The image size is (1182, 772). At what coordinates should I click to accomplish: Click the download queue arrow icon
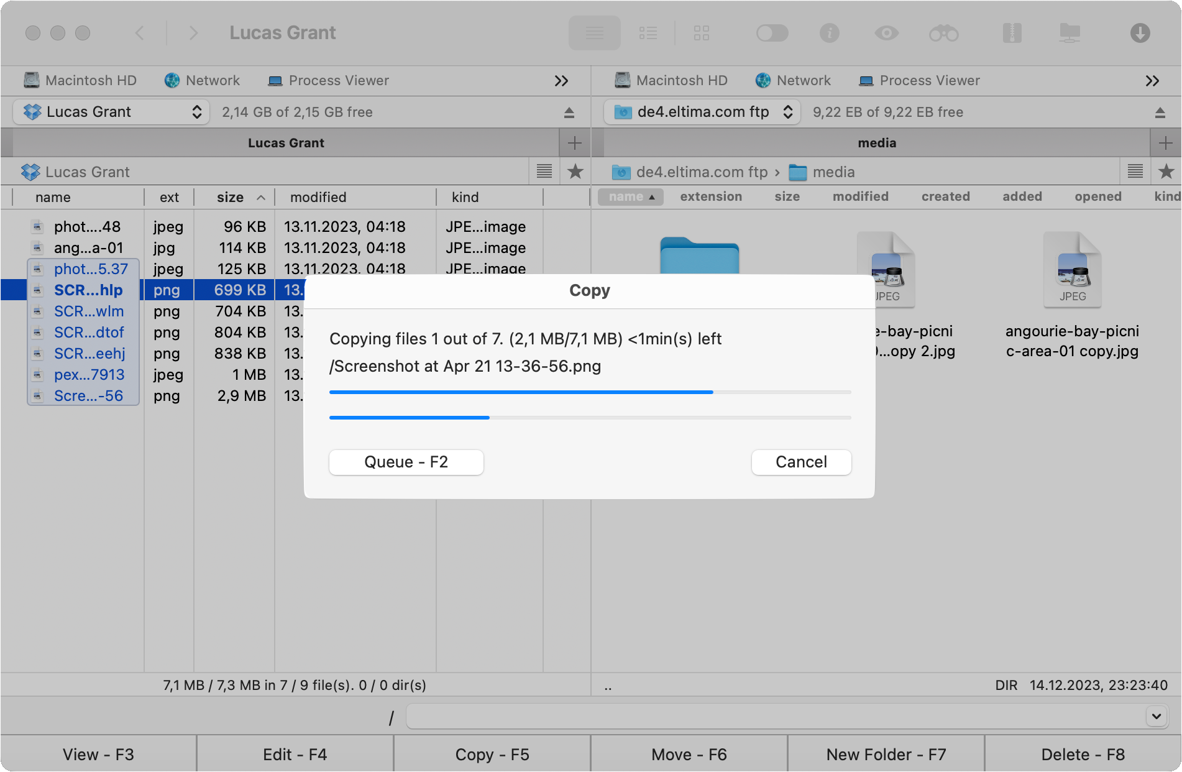coord(1140,33)
